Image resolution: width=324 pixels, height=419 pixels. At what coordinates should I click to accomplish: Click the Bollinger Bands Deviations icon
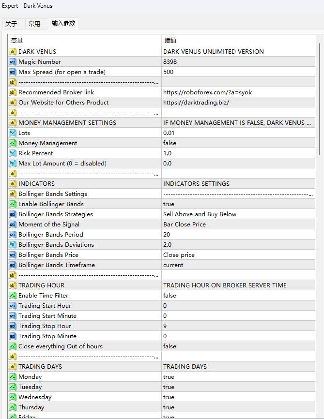pyautogui.click(x=13, y=245)
